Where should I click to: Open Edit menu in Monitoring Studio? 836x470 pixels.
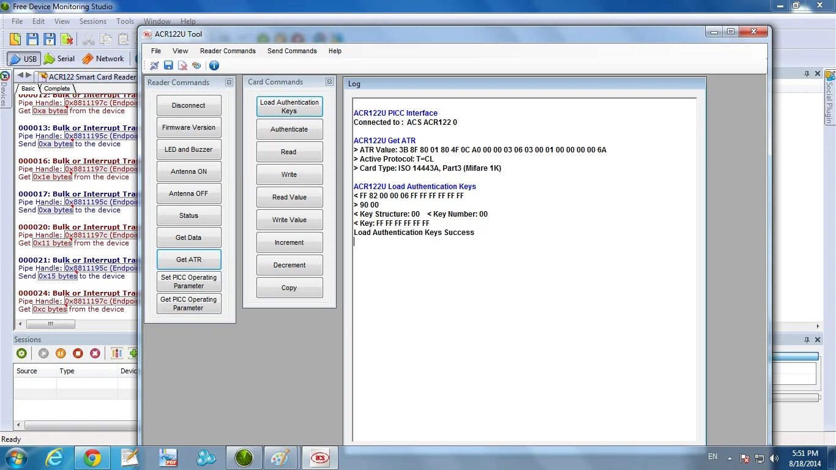click(x=39, y=21)
